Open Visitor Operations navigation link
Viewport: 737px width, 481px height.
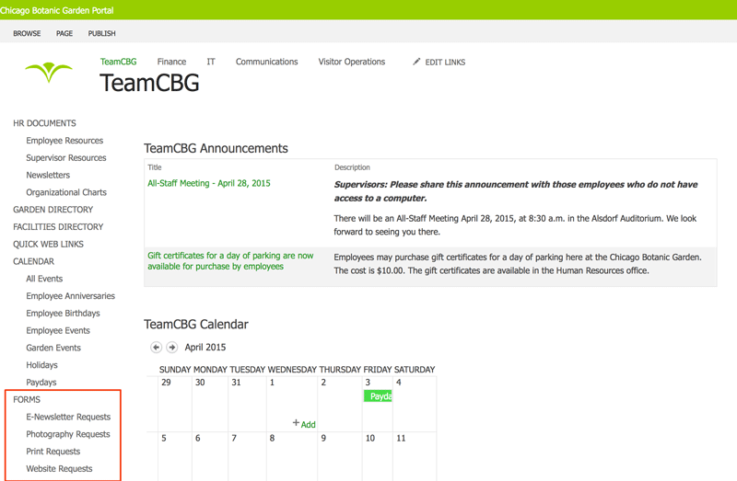[x=352, y=62]
